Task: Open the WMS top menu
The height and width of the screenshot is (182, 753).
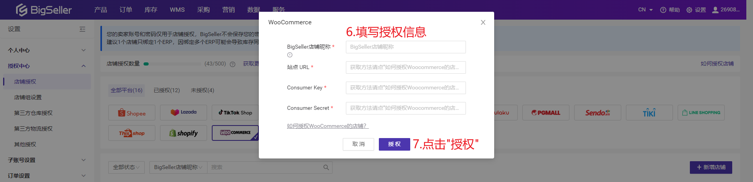Action: coord(177,10)
